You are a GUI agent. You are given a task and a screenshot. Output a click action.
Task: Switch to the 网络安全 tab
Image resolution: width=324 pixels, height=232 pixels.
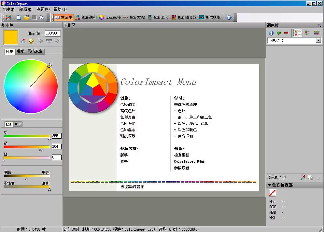[x=35, y=51]
